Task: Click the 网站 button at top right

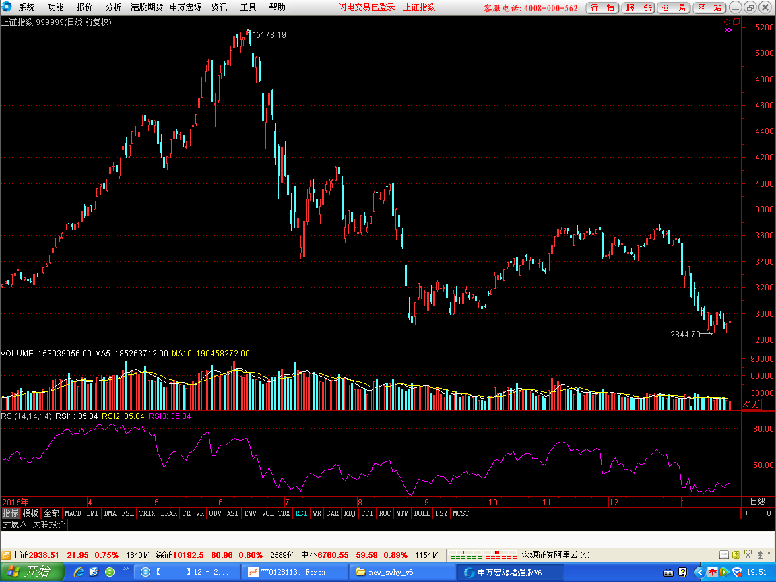Action: tap(709, 7)
